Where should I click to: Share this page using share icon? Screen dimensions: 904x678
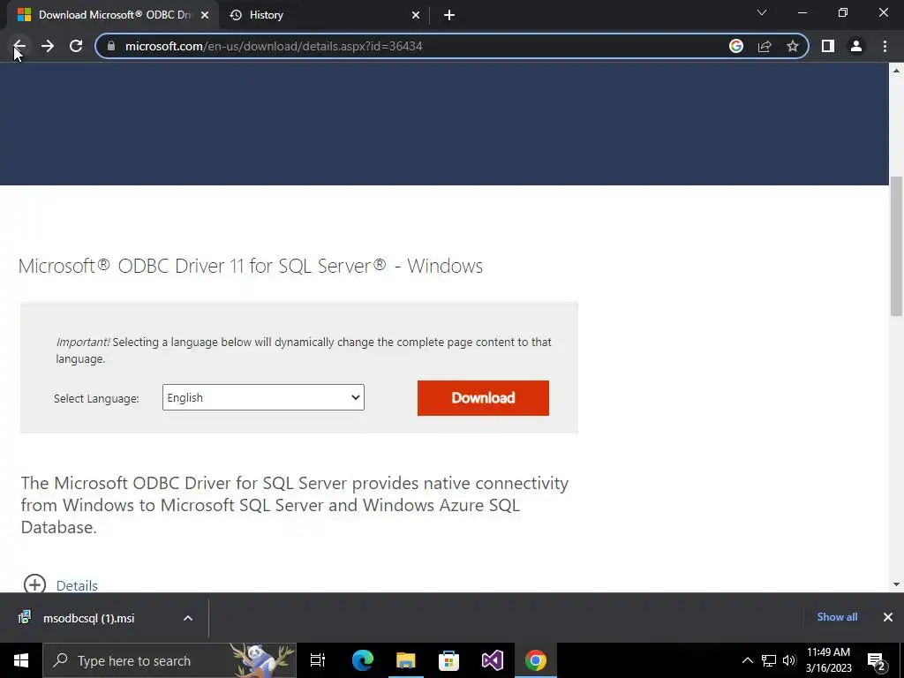coord(765,46)
